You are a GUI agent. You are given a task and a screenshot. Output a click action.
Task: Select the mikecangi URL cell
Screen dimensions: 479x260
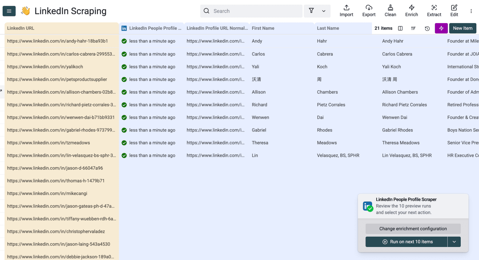coord(62,194)
